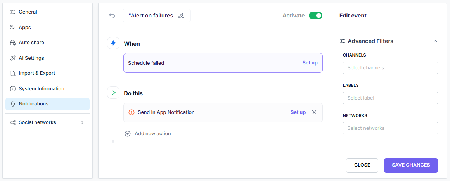
Task: Click the back arrow icon
Action: point(112,16)
